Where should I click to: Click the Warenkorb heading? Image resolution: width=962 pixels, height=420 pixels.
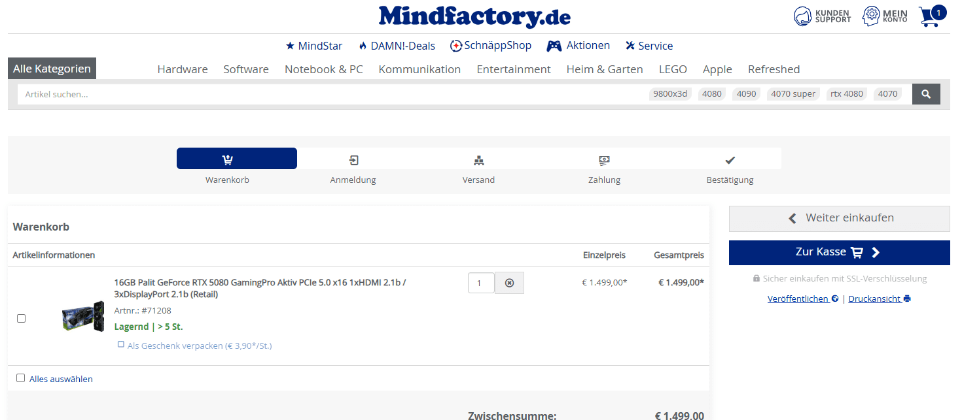41,227
